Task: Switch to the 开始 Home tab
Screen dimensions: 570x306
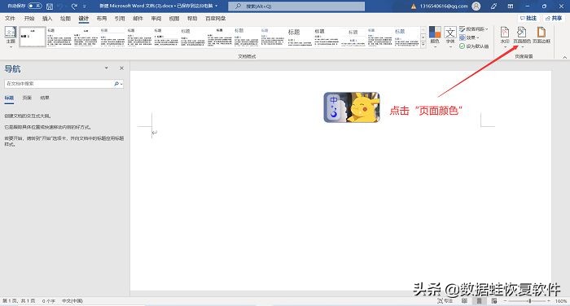Action: point(29,18)
